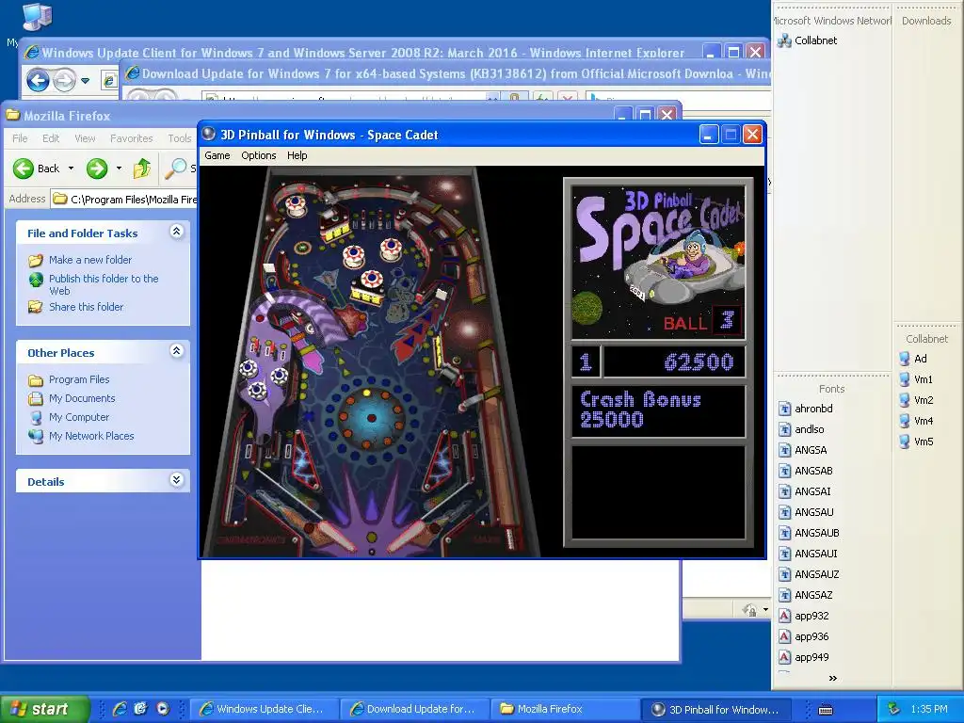The width and height of the screenshot is (964, 723).
Task: Open Edit menu in Mozilla Firefox folder window
Action: point(51,138)
